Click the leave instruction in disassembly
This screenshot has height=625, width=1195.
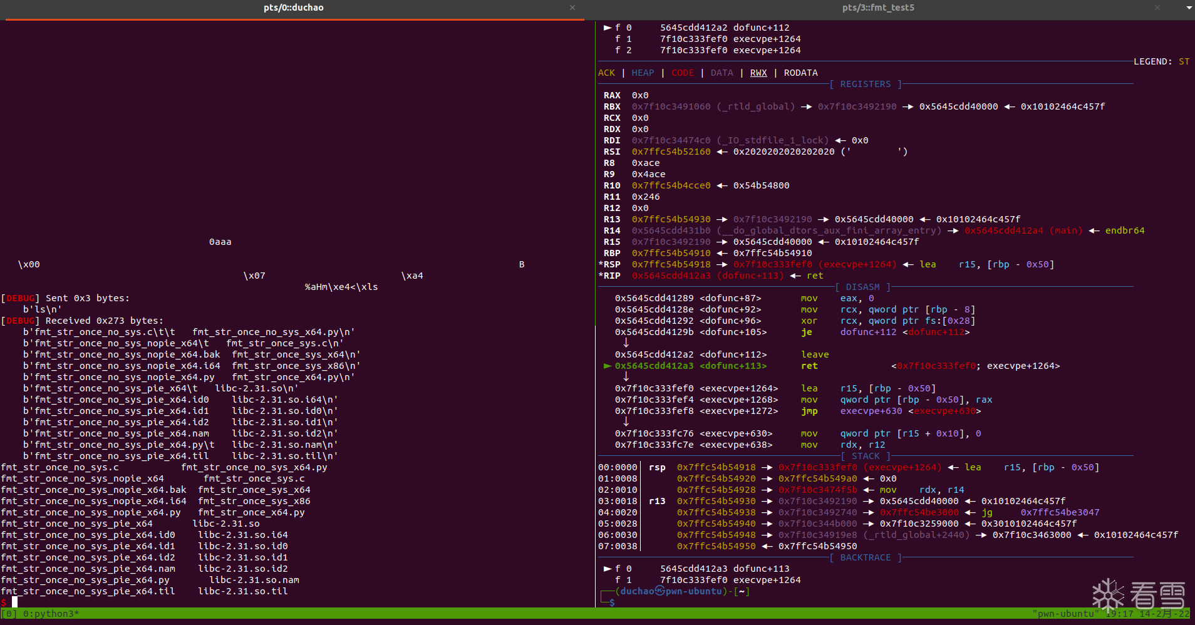815,354
